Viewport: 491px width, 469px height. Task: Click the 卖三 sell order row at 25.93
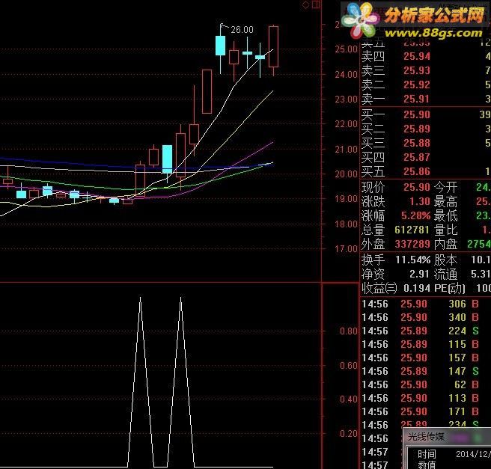coord(426,70)
